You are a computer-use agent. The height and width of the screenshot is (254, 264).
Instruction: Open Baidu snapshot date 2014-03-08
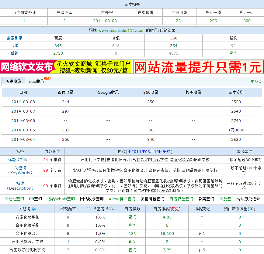pos(105,21)
